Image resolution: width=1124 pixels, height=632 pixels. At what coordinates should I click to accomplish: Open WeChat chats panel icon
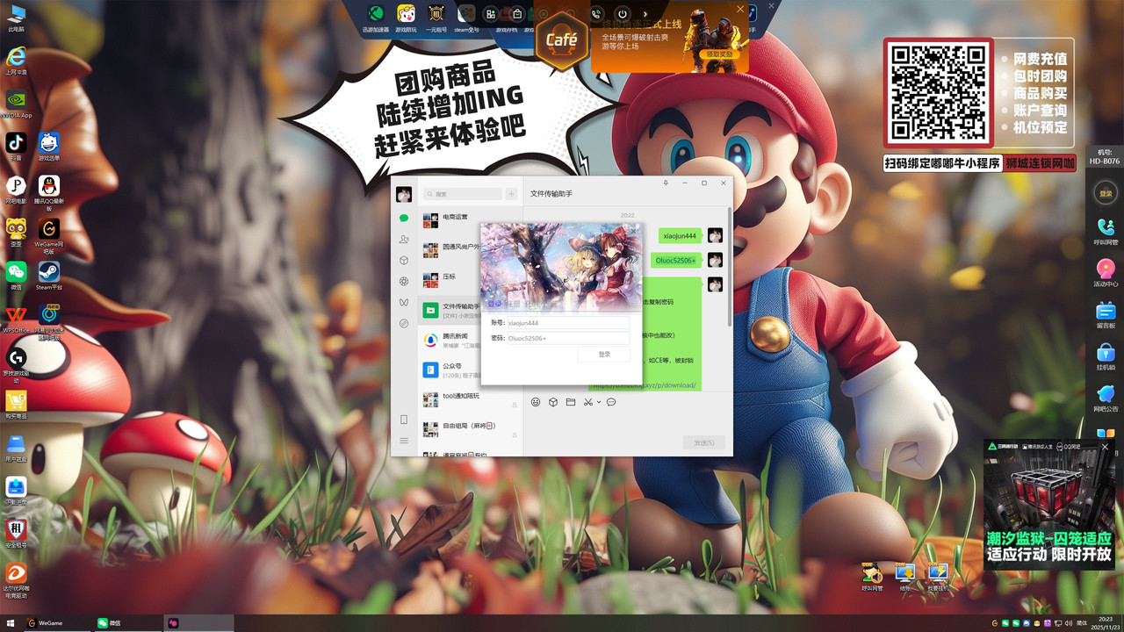click(x=404, y=218)
